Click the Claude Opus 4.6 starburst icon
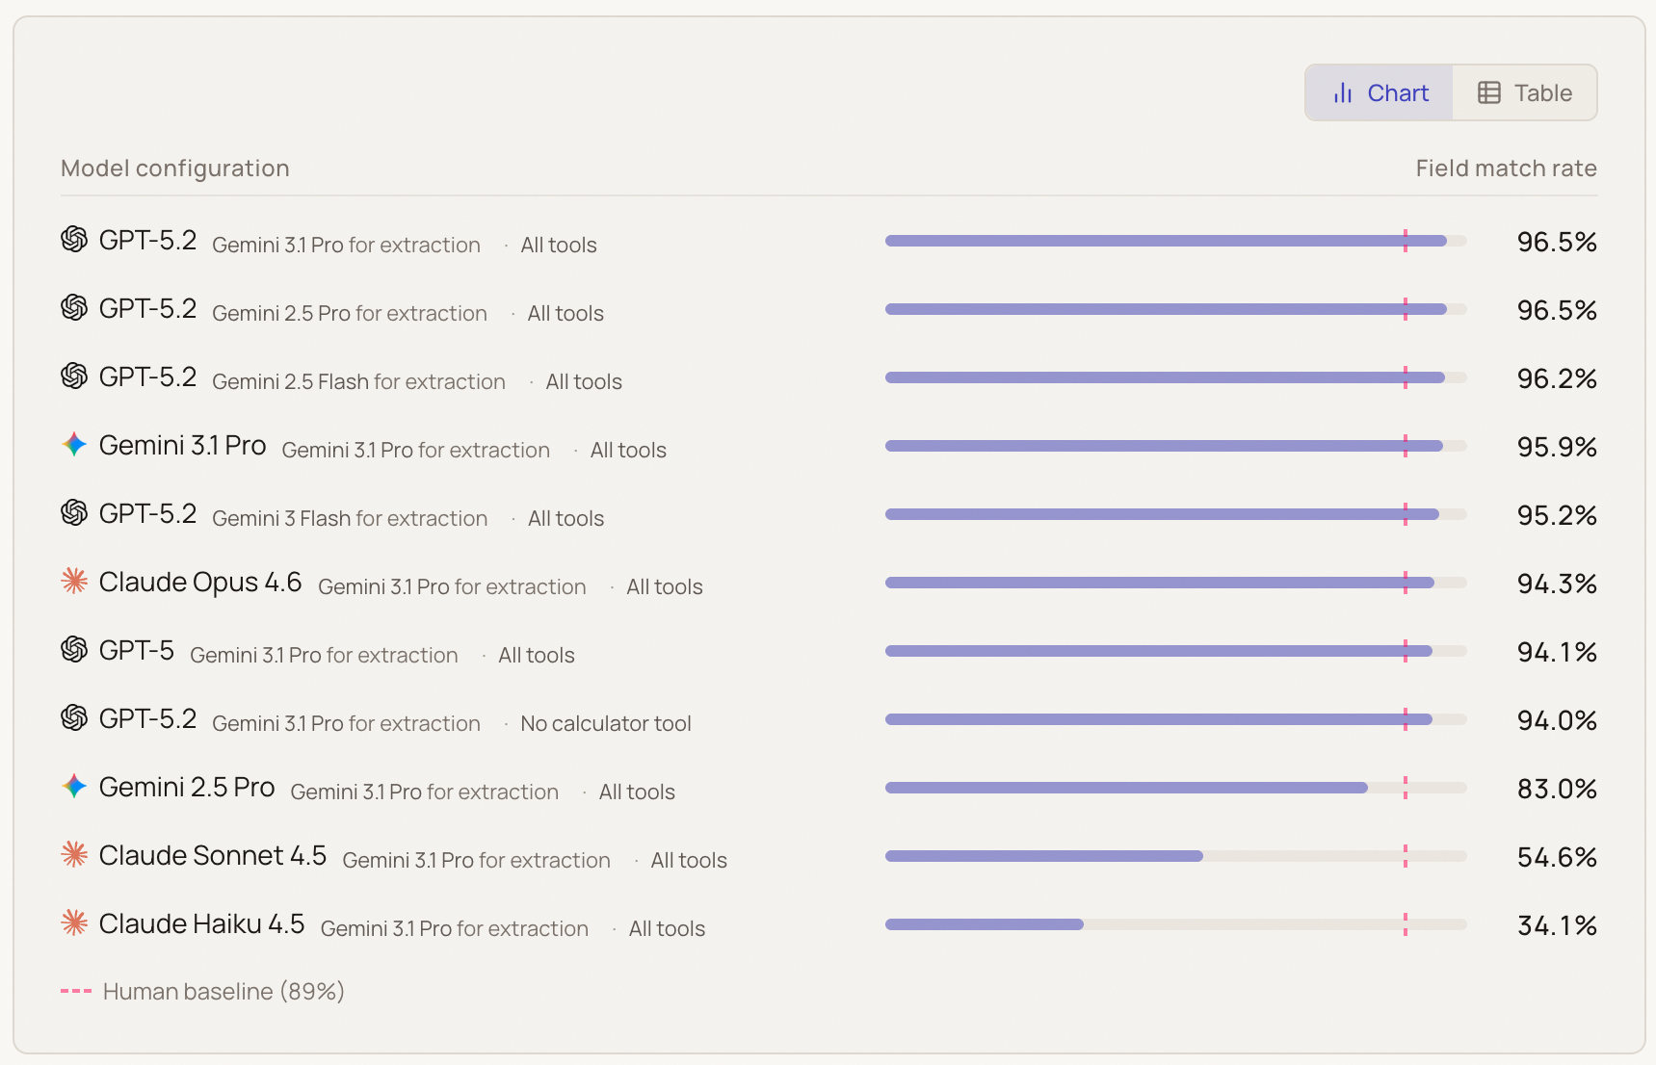The width and height of the screenshot is (1656, 1065). (74, 581)
